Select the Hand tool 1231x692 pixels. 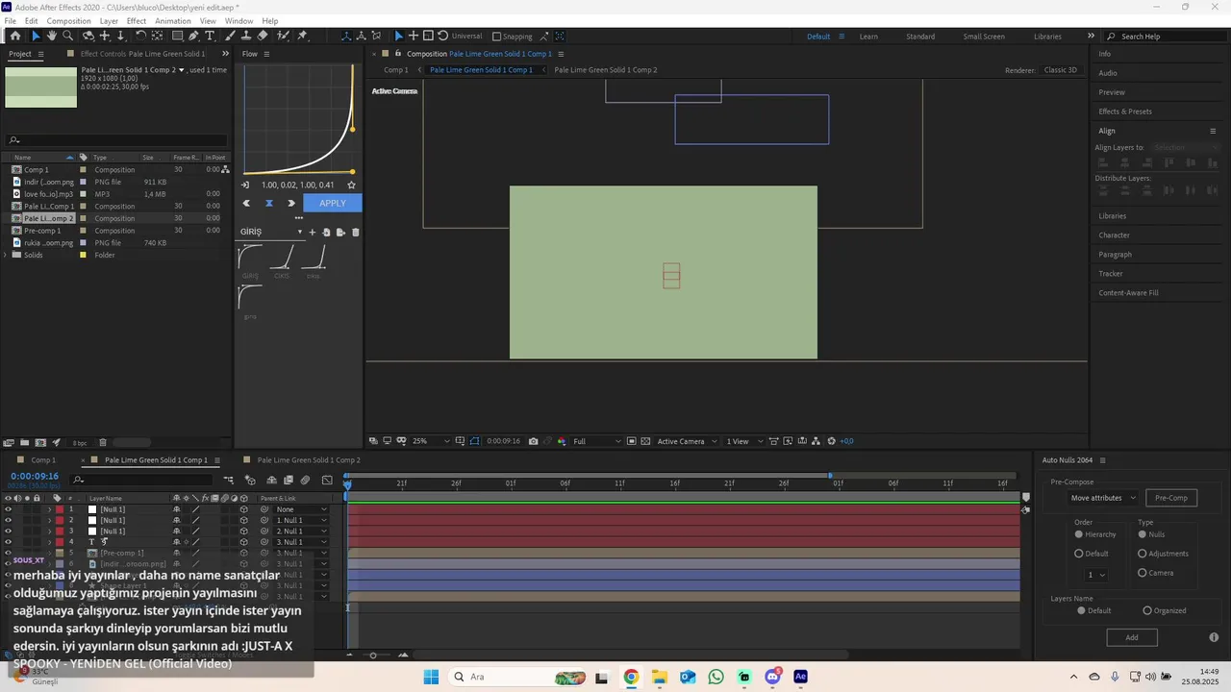point(52,36)
